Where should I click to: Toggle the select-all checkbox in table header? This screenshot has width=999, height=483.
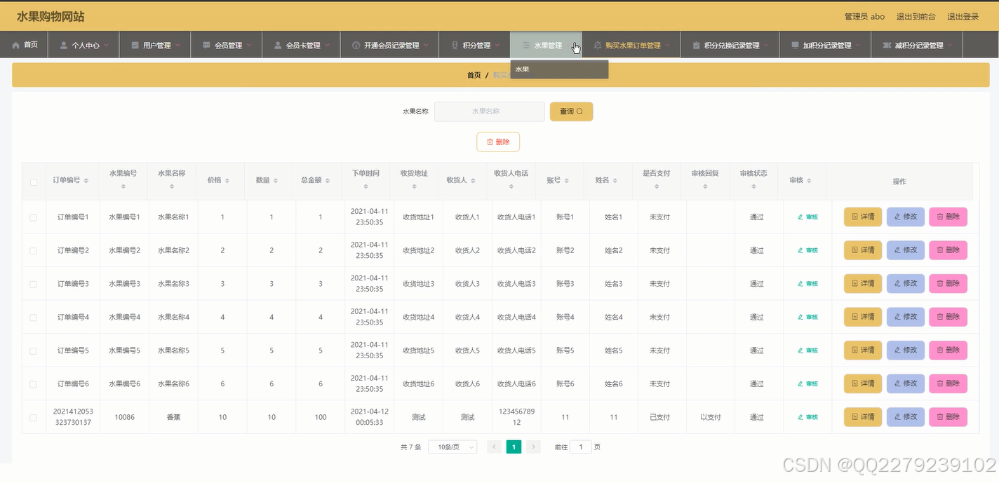tap(33, 181)
